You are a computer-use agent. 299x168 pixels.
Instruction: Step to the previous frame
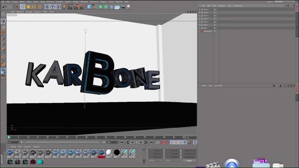(132, 142)
